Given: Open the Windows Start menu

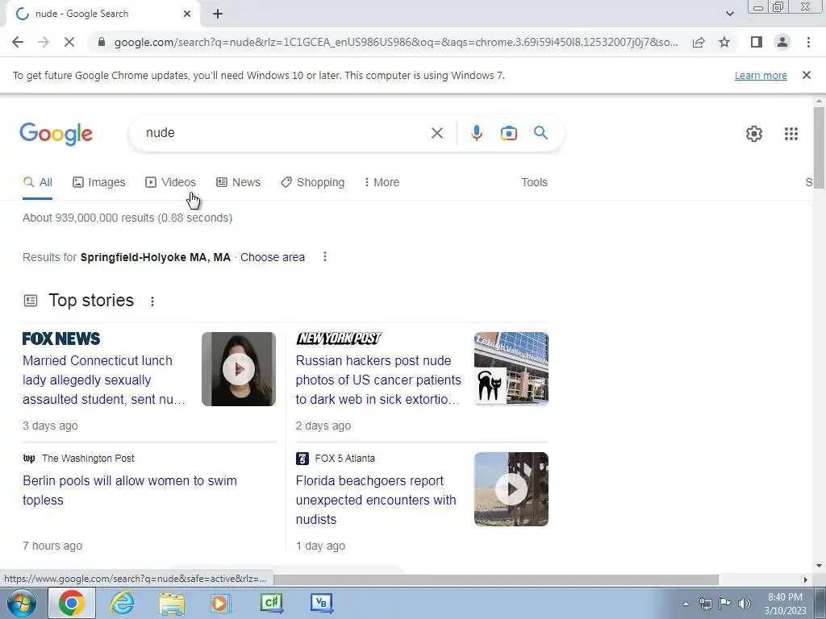Looking at the screenshot, I should [x=22, y=603].
